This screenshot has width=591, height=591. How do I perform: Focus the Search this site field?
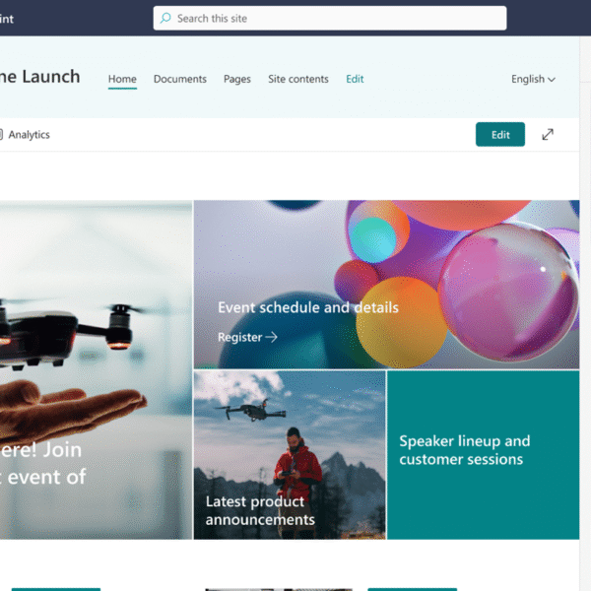coord(330,18)
